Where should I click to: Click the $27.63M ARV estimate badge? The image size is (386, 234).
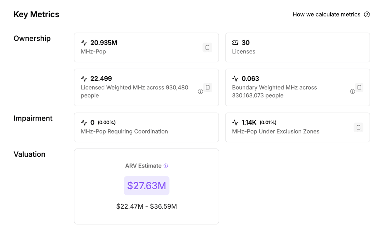tap(147, 186)
